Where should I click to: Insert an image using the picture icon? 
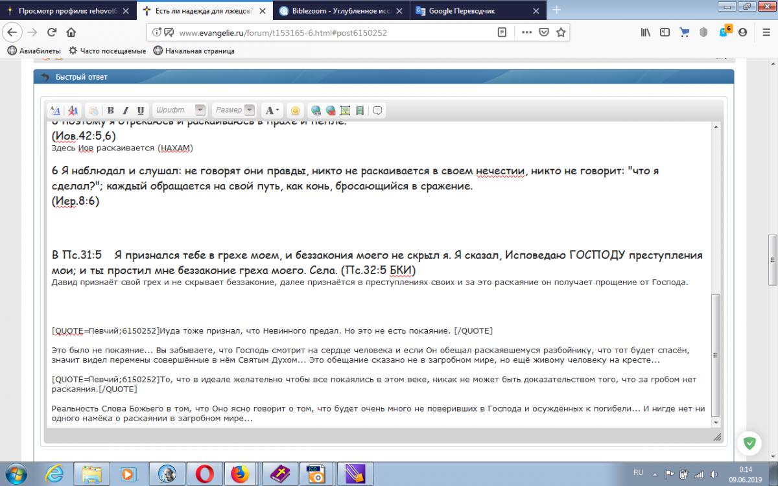pos(345,110)
